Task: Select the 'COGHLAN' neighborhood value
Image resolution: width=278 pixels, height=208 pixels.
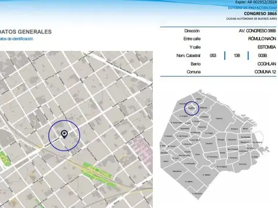Action: click(266, 64)
